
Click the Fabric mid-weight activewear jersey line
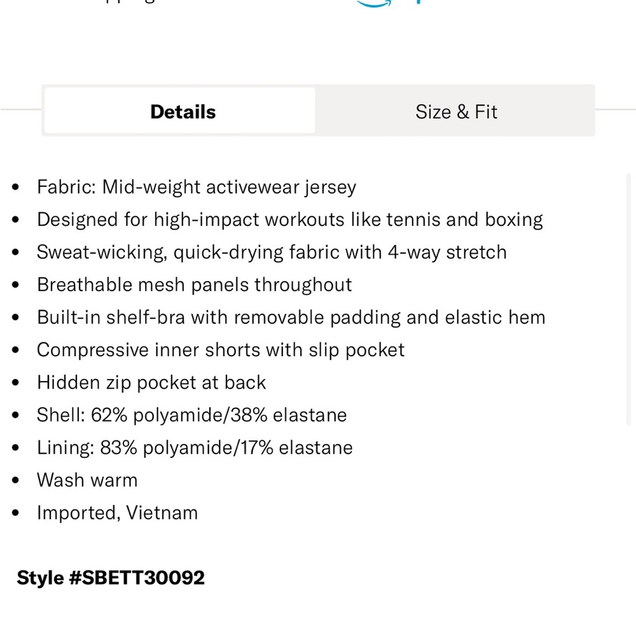[x=197, y=188]
